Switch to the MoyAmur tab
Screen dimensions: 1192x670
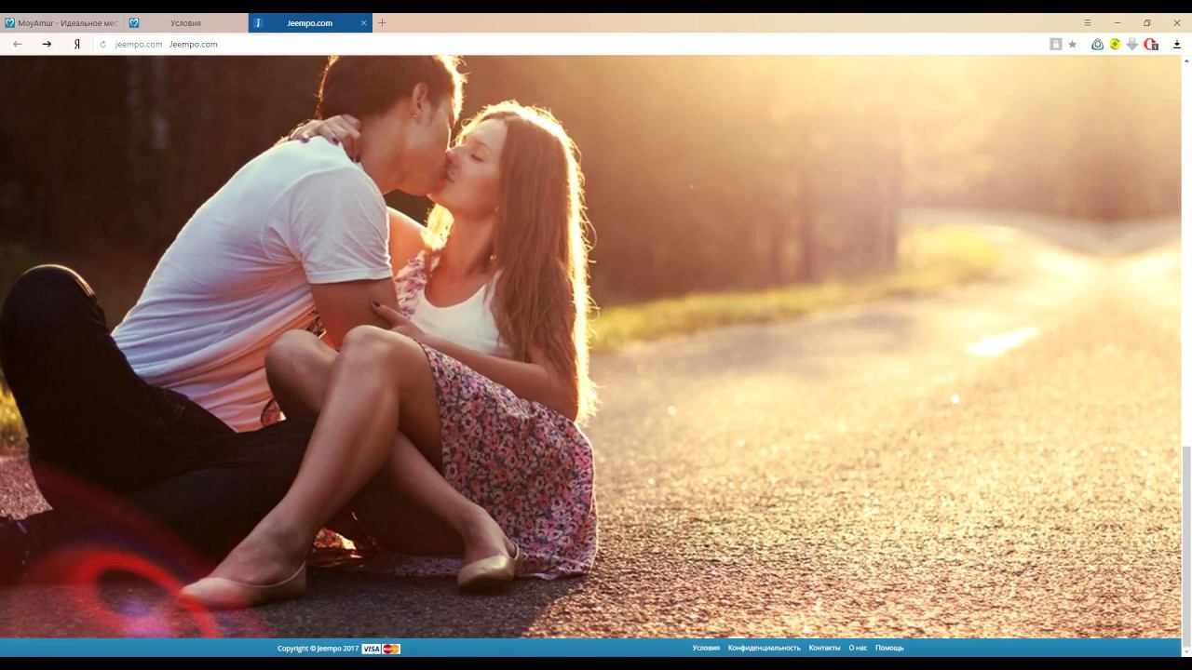[61, 23]
